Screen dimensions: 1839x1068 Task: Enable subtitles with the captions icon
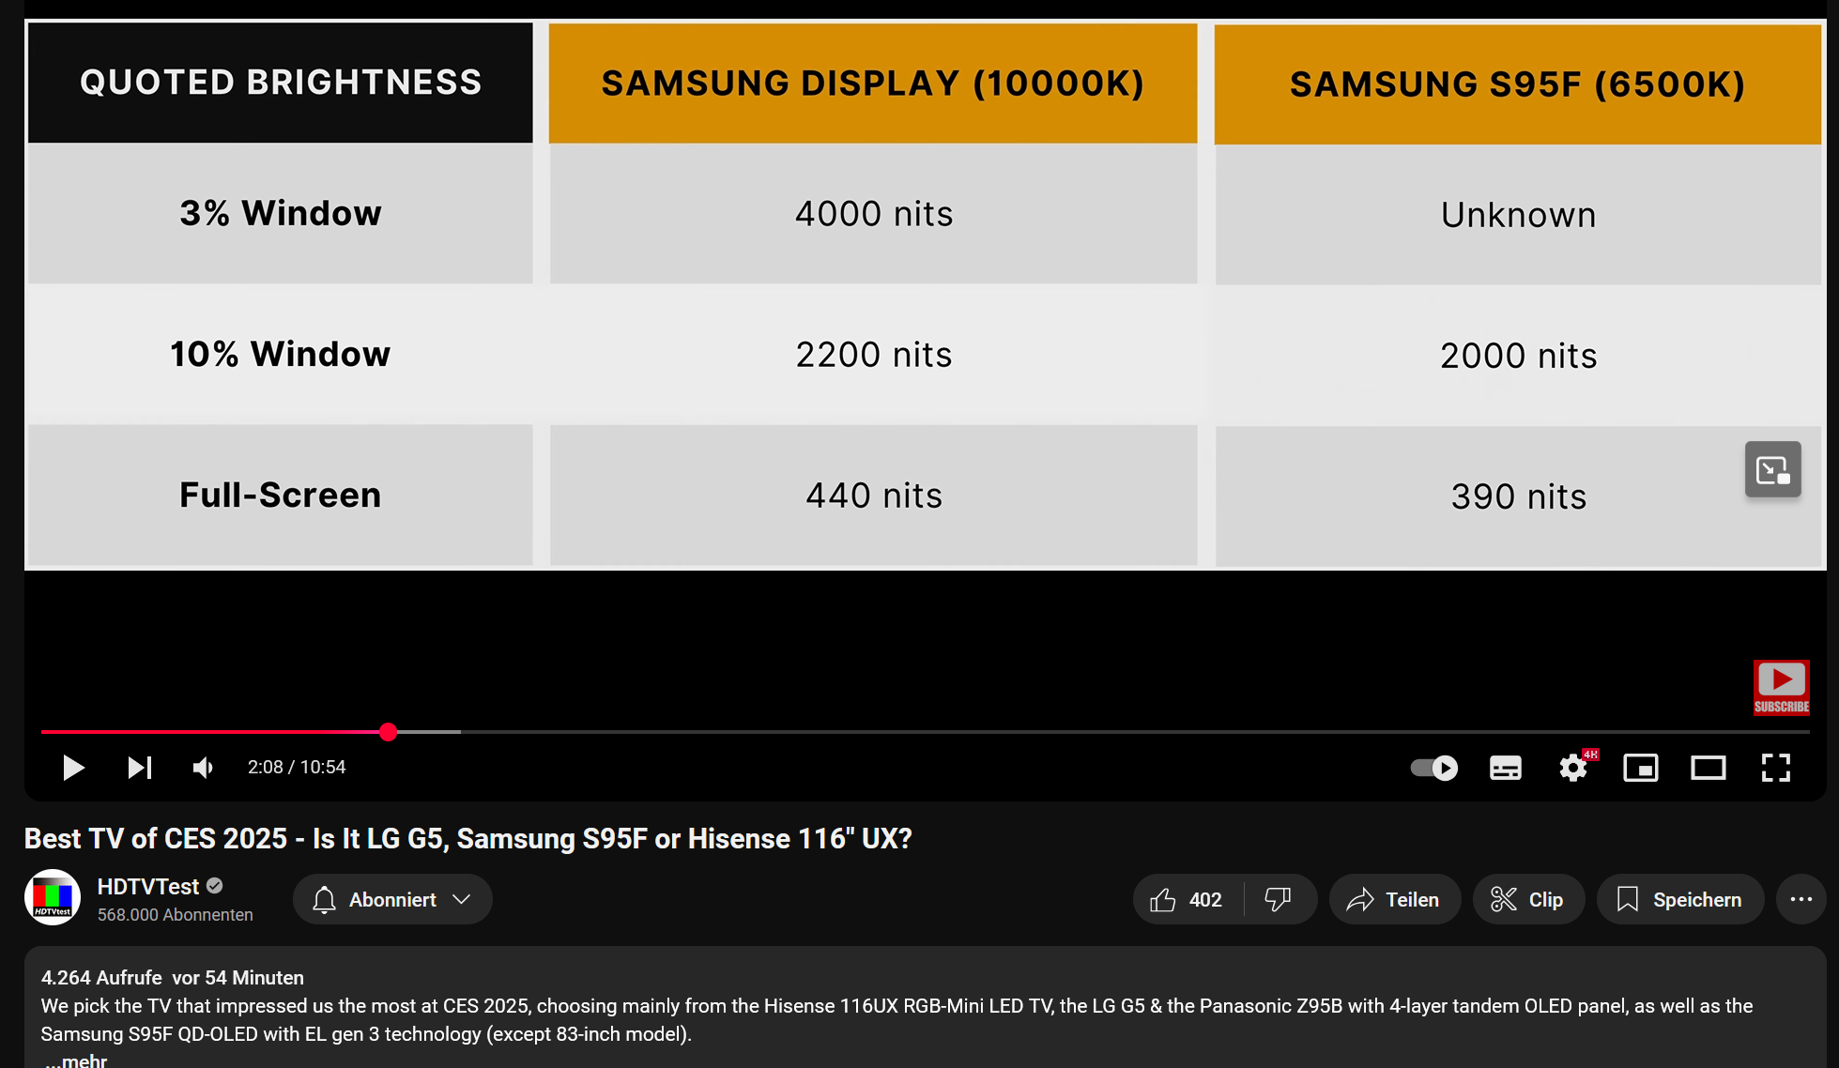point(1506,768)
